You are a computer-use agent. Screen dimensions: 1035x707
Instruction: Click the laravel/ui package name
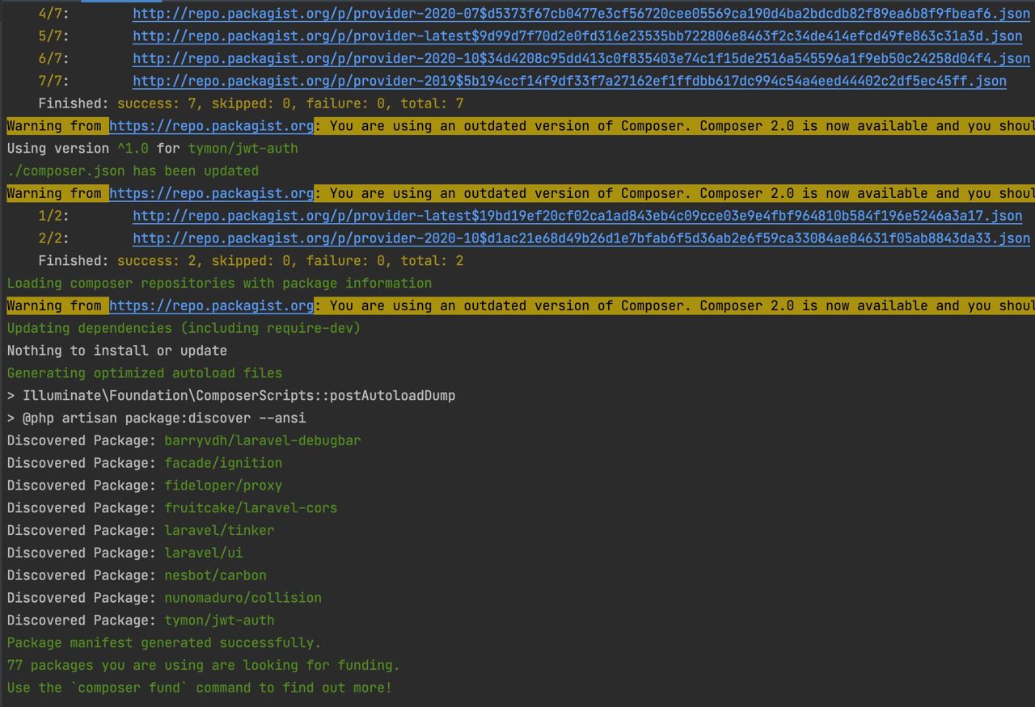point(204,553)
